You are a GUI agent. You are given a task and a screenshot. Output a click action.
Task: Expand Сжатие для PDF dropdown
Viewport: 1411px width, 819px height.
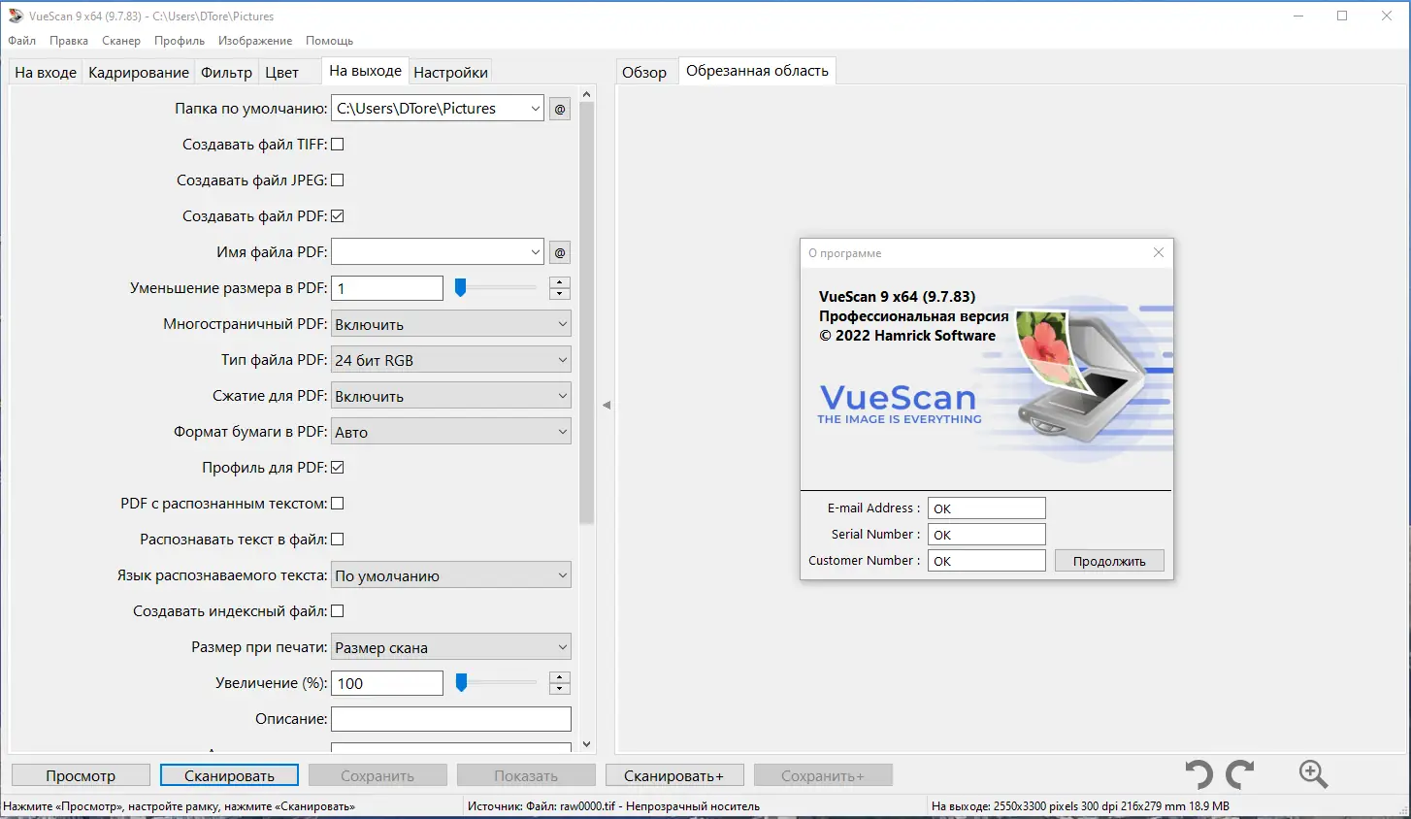tap(451, 396)
